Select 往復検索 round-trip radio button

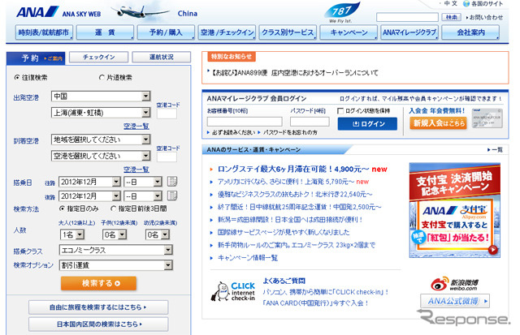tap(17, 77)
